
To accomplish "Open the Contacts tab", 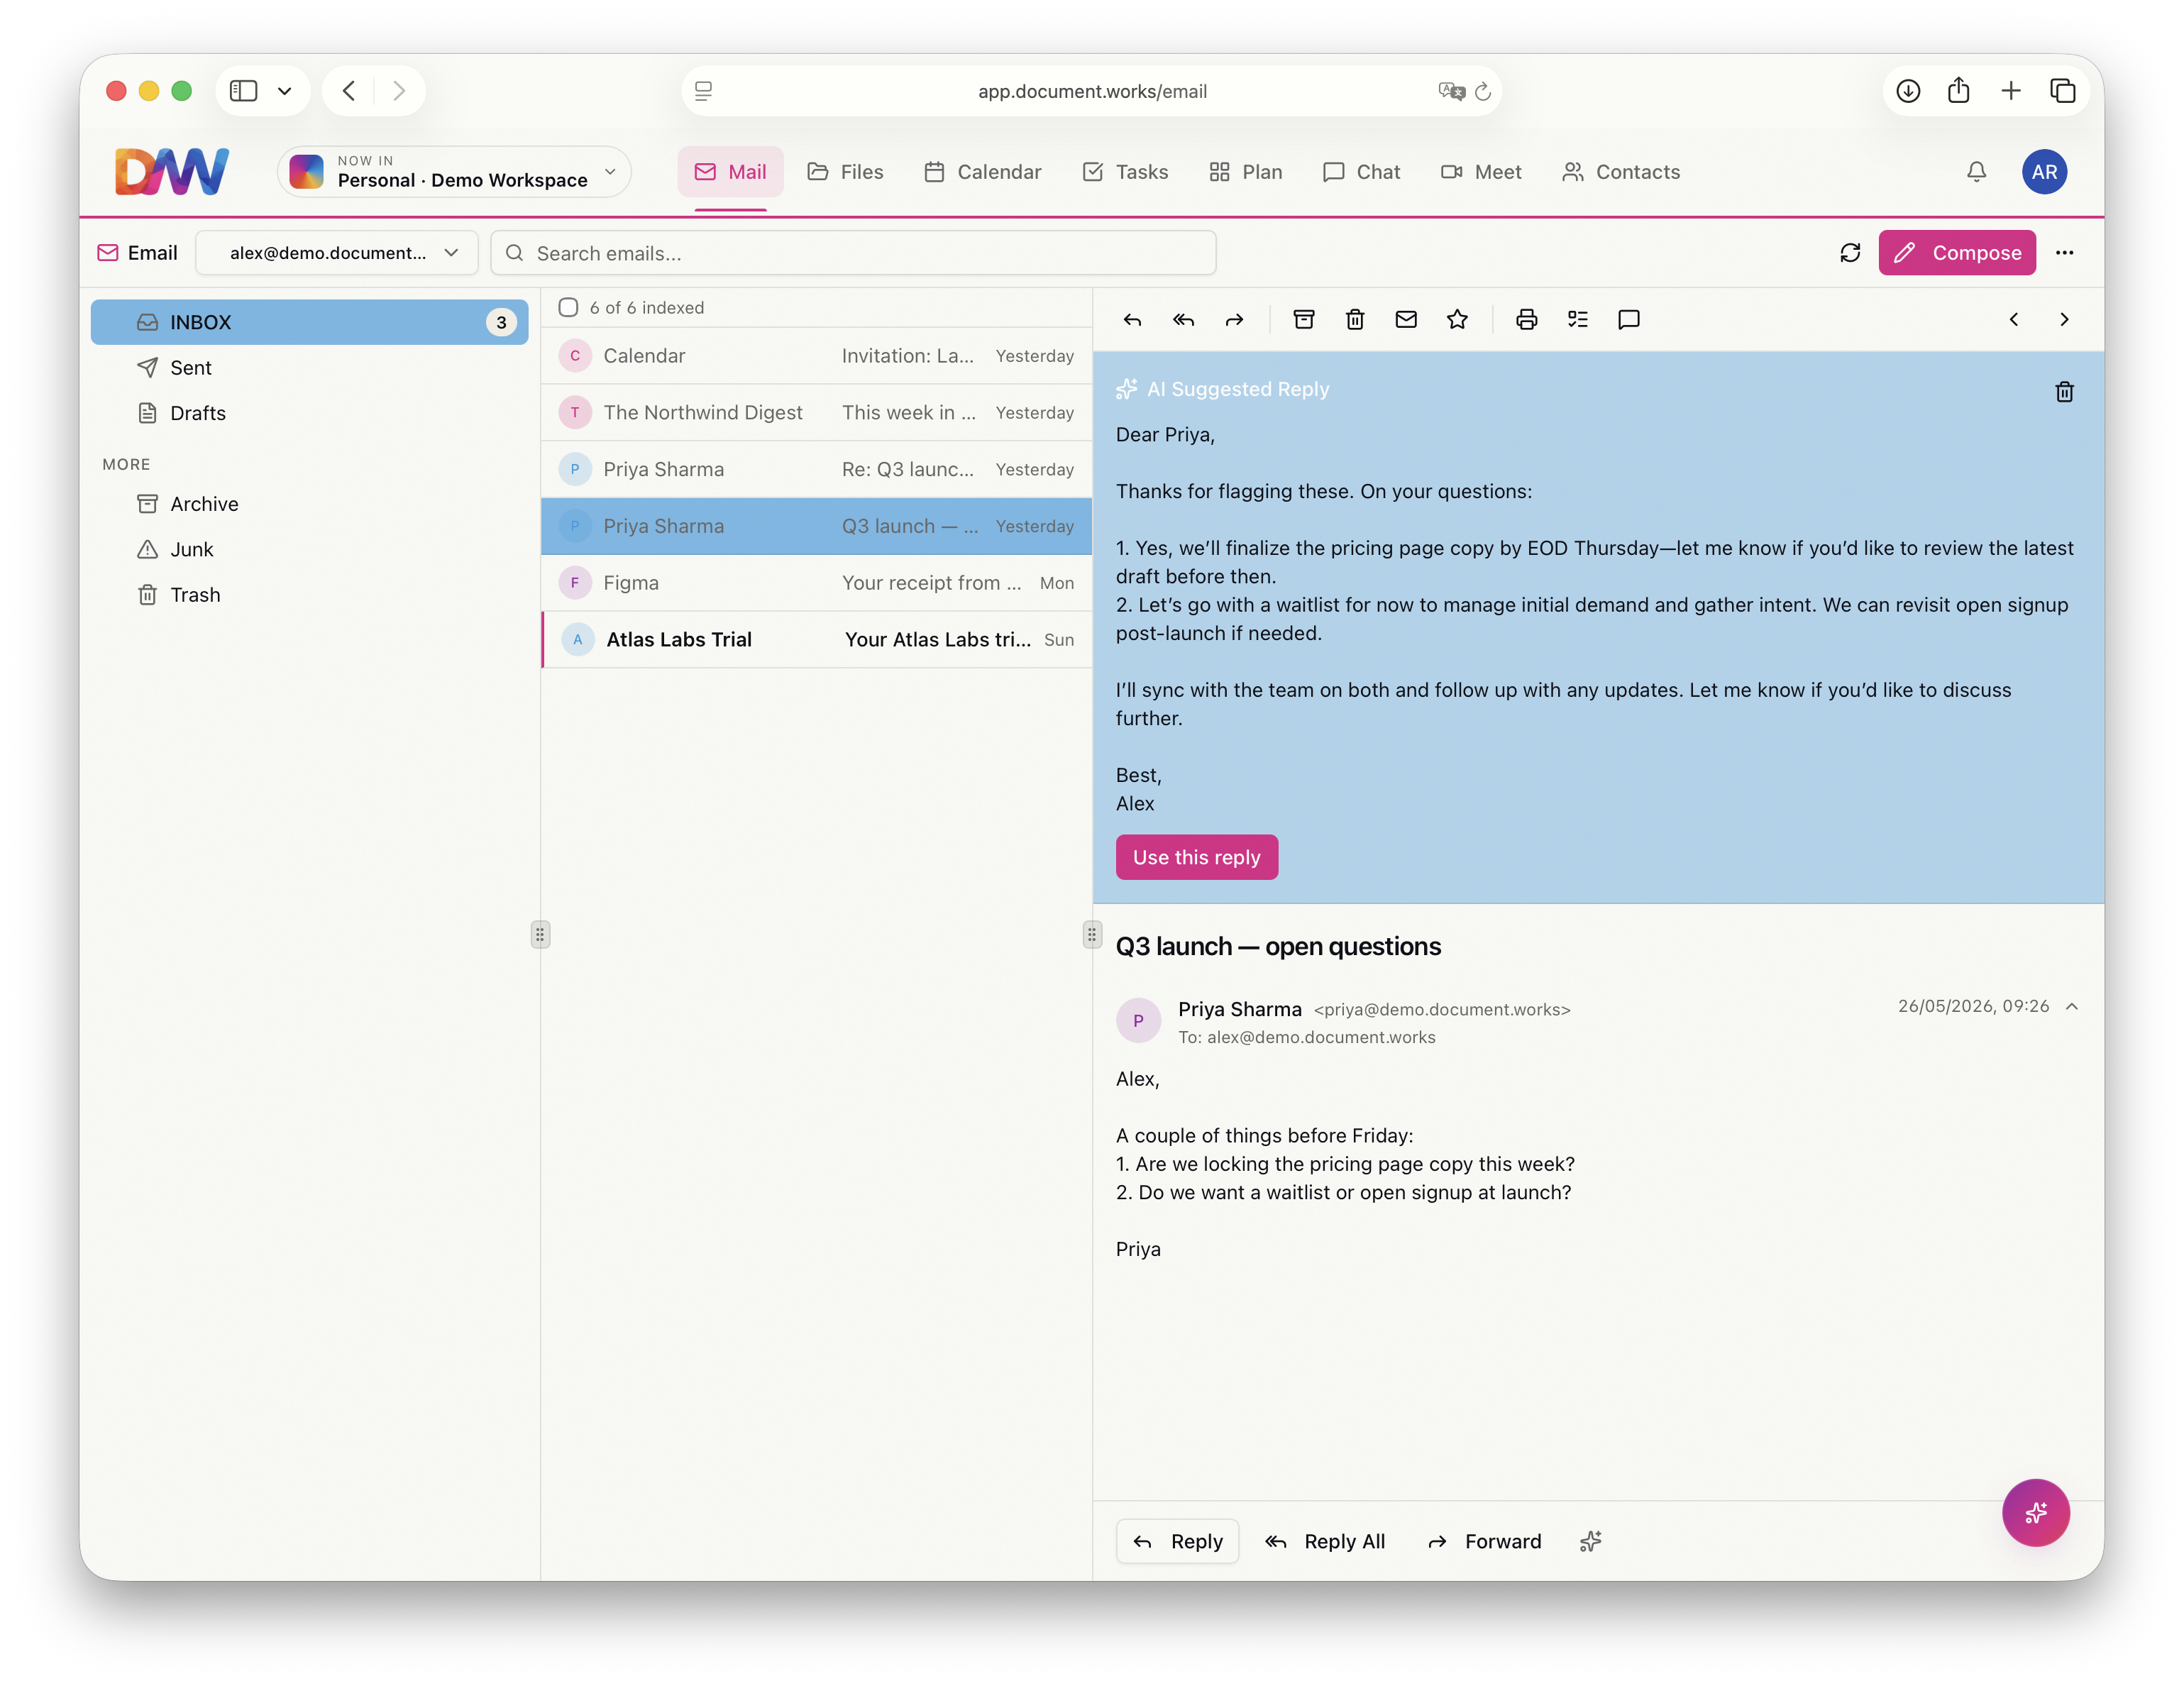I will (1621, 172).
